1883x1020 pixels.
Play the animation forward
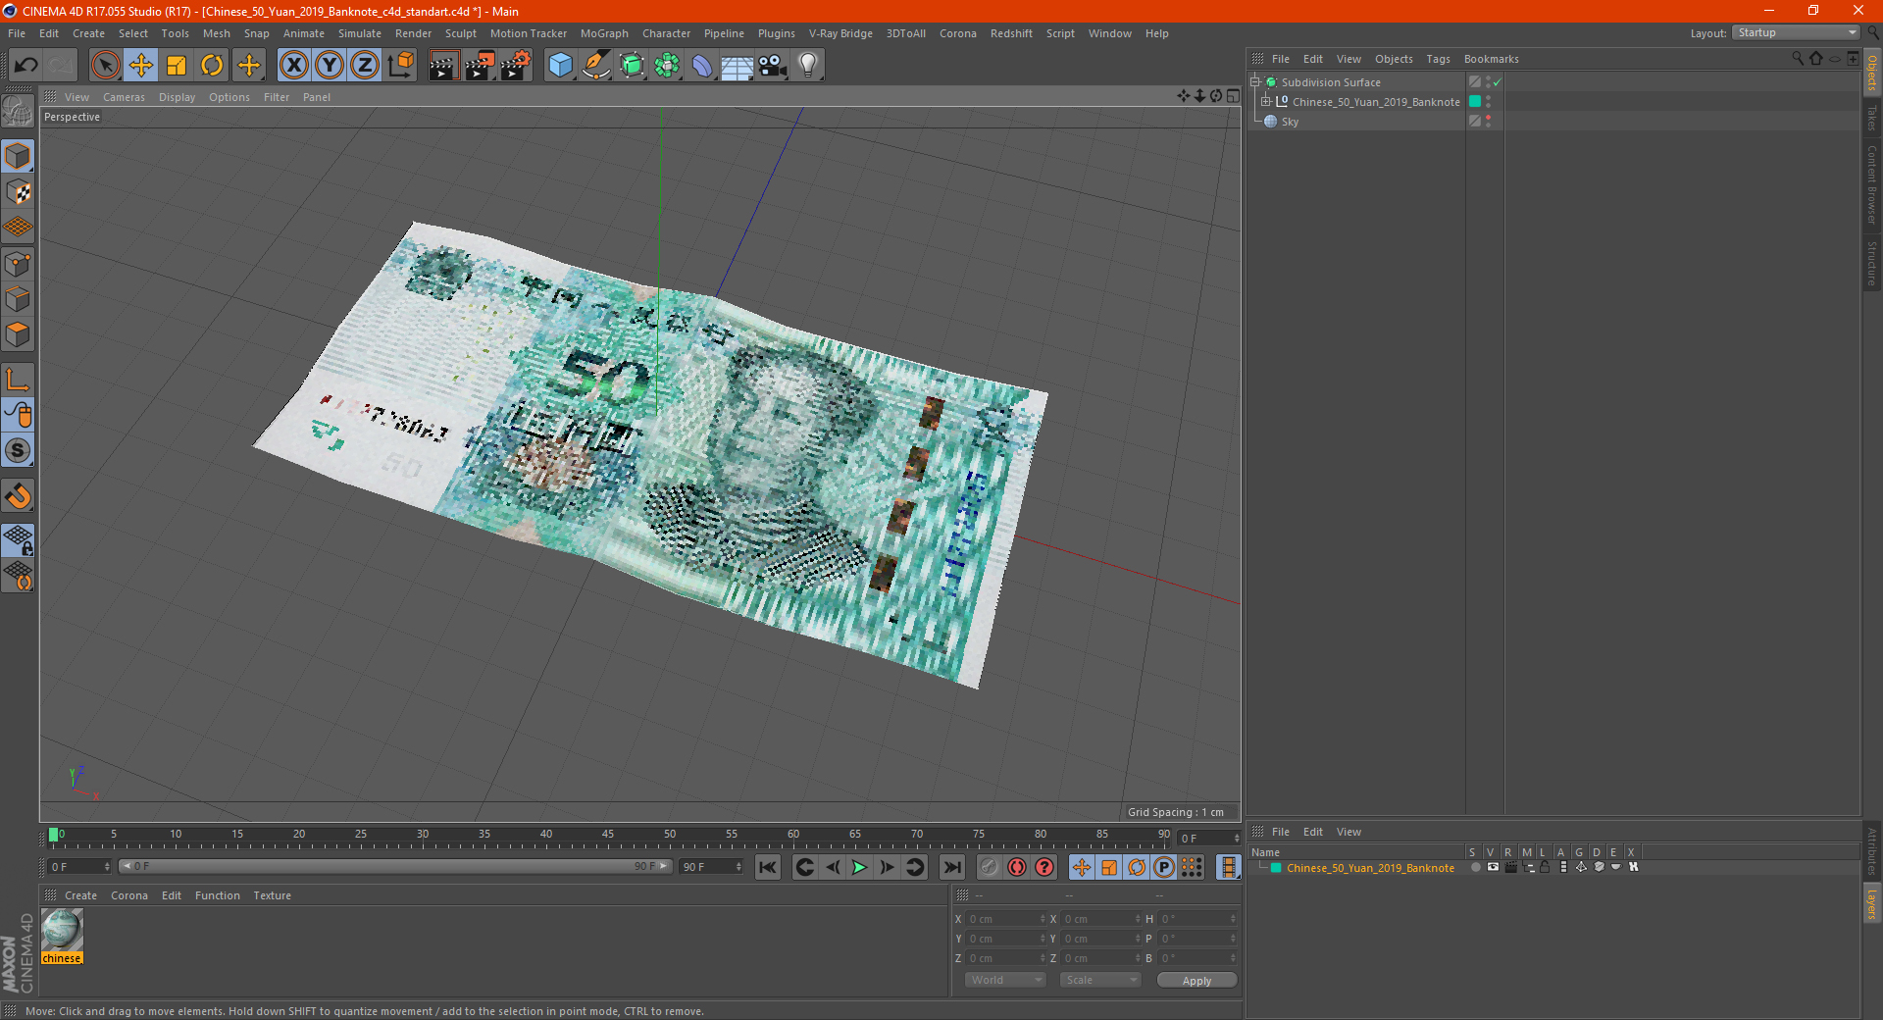click(859, 867)
